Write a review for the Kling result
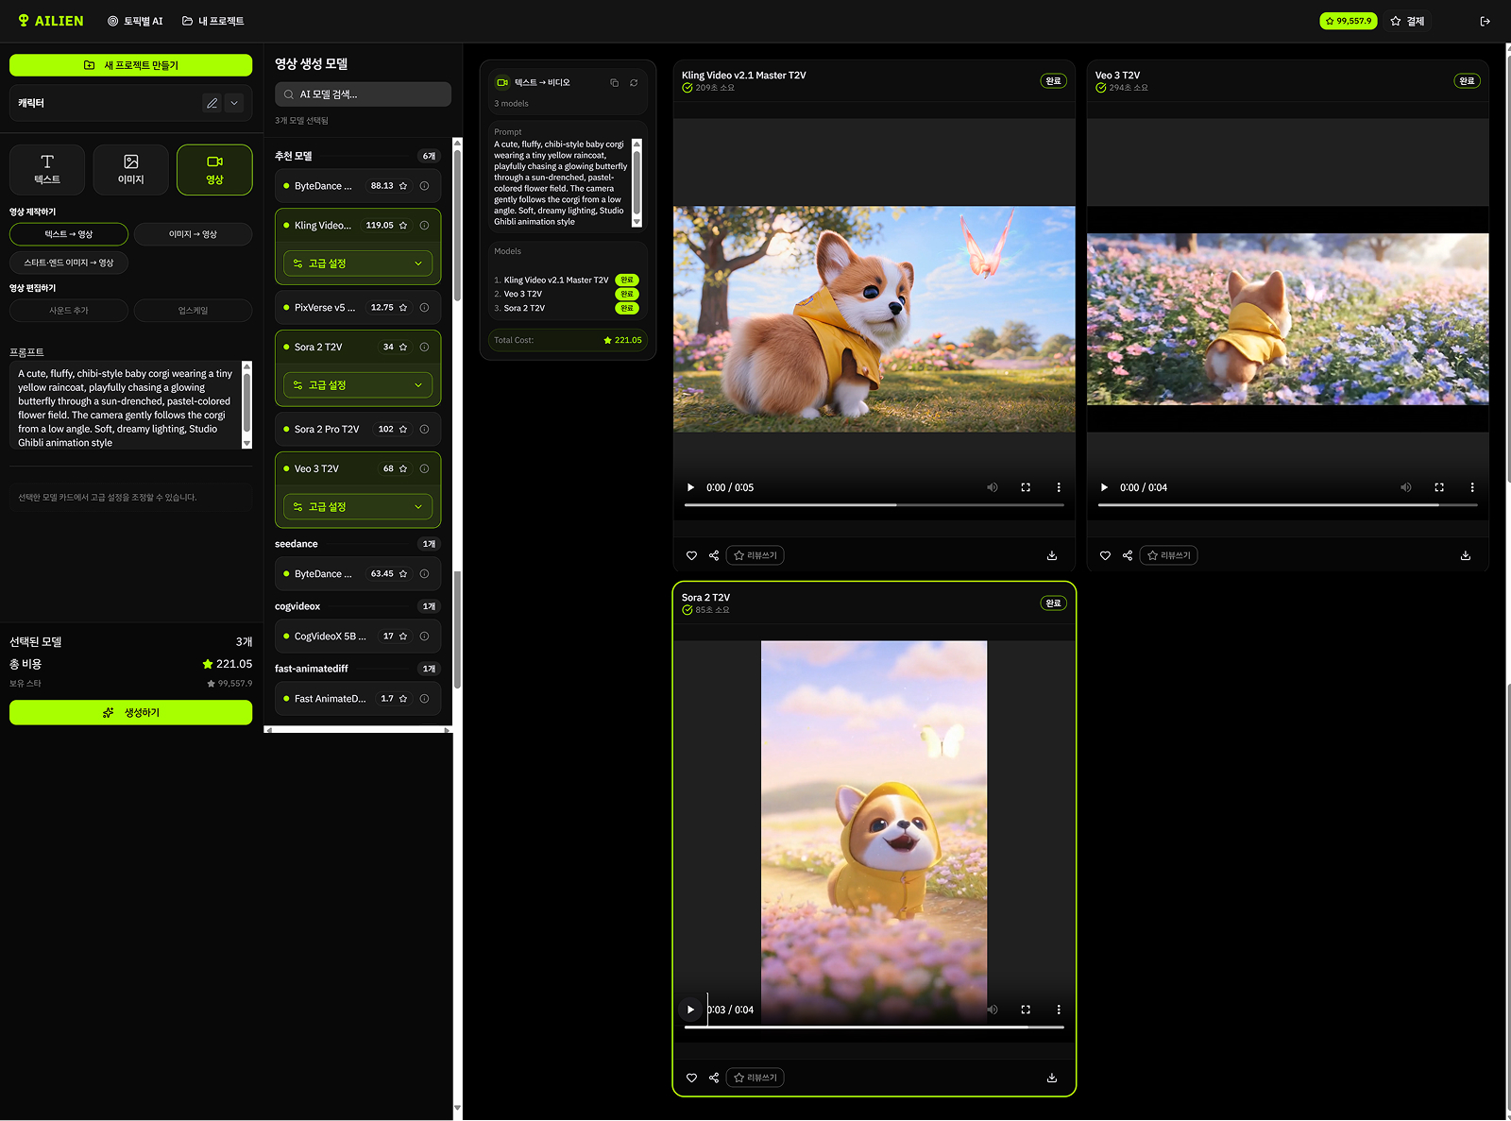 [x=755, y=555]
